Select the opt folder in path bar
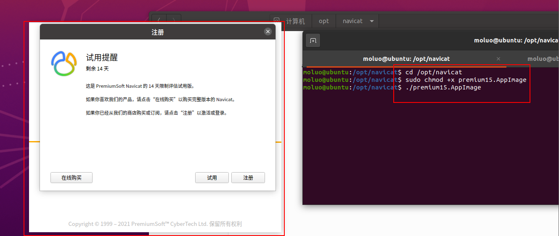This screenshot has width=559, height=236. tap(324, 21)
